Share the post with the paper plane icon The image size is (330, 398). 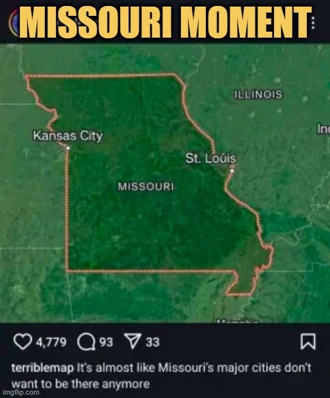[132, 341]
